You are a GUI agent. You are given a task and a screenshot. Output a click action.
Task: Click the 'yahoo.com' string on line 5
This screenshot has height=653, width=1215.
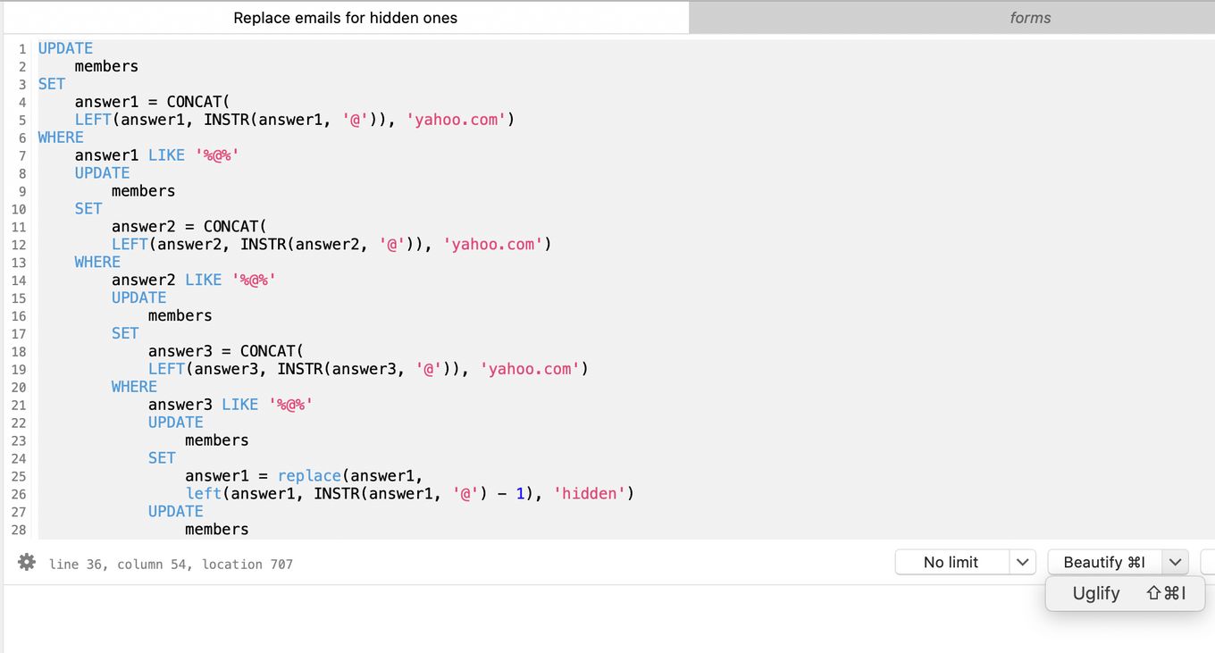click(x=457, y=120)
